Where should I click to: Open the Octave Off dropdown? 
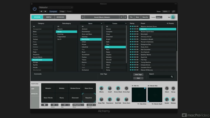point(54,105)
